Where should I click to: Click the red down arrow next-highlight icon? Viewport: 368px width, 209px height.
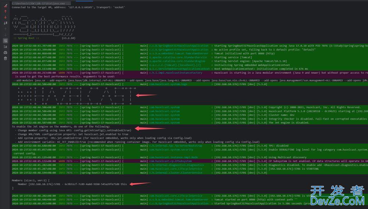click(6, 17)
